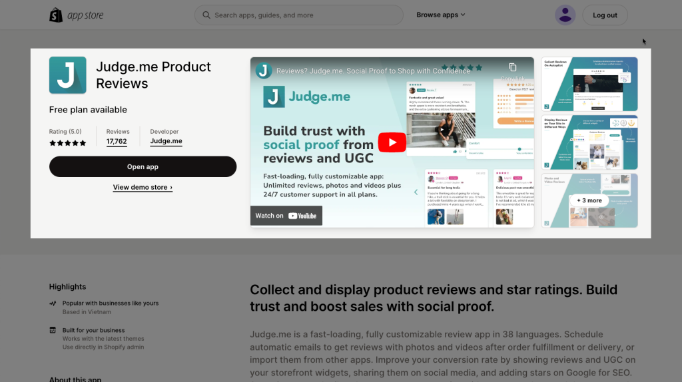Click the Highlights heading
682x382 pixels.
coord(67,287)
